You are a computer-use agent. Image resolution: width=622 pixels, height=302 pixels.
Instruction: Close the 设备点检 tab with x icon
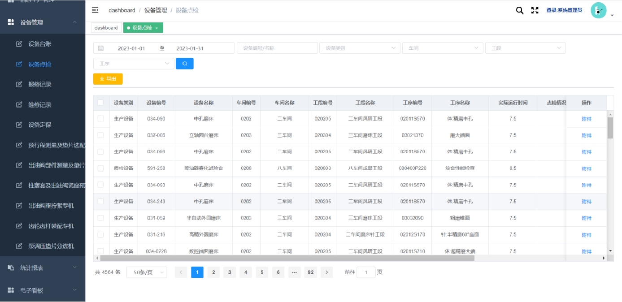coord(157,28)
